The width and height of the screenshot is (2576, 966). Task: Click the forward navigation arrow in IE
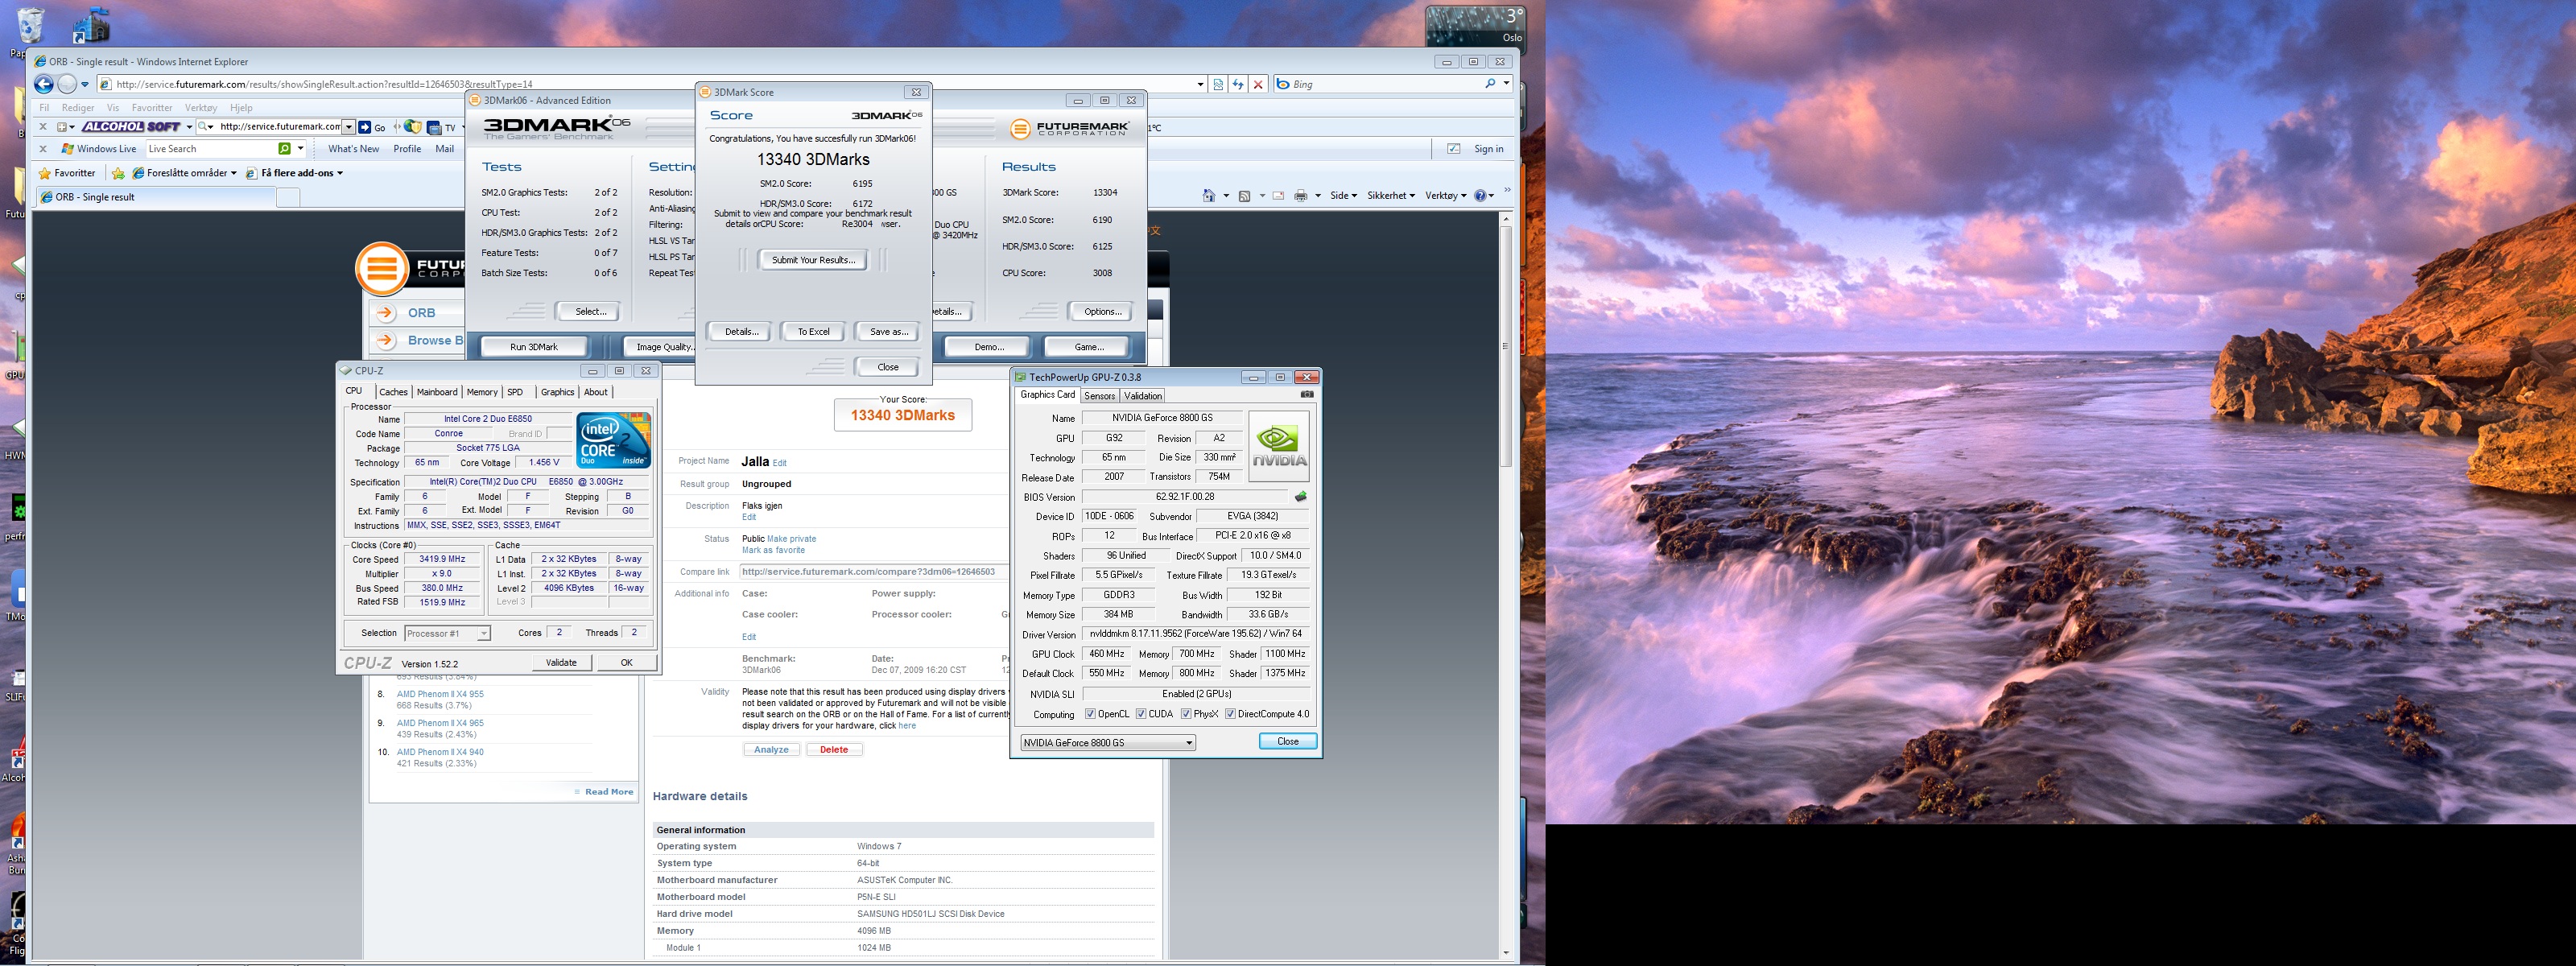click(x=67, y=84)
